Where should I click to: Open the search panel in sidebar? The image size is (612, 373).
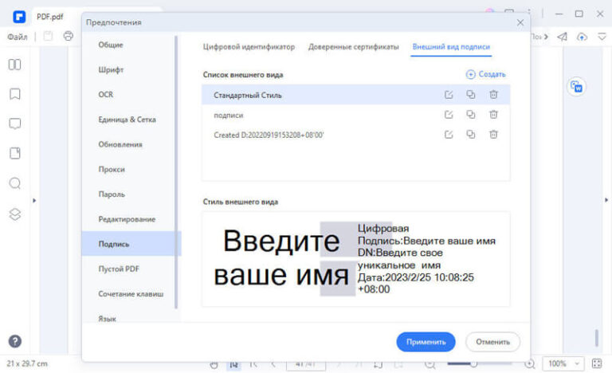pyautogui.click(x=14, y=183)
